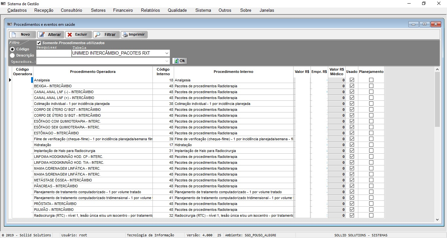
Task: Click the Procedimento Interno column header
Action: 233,72
